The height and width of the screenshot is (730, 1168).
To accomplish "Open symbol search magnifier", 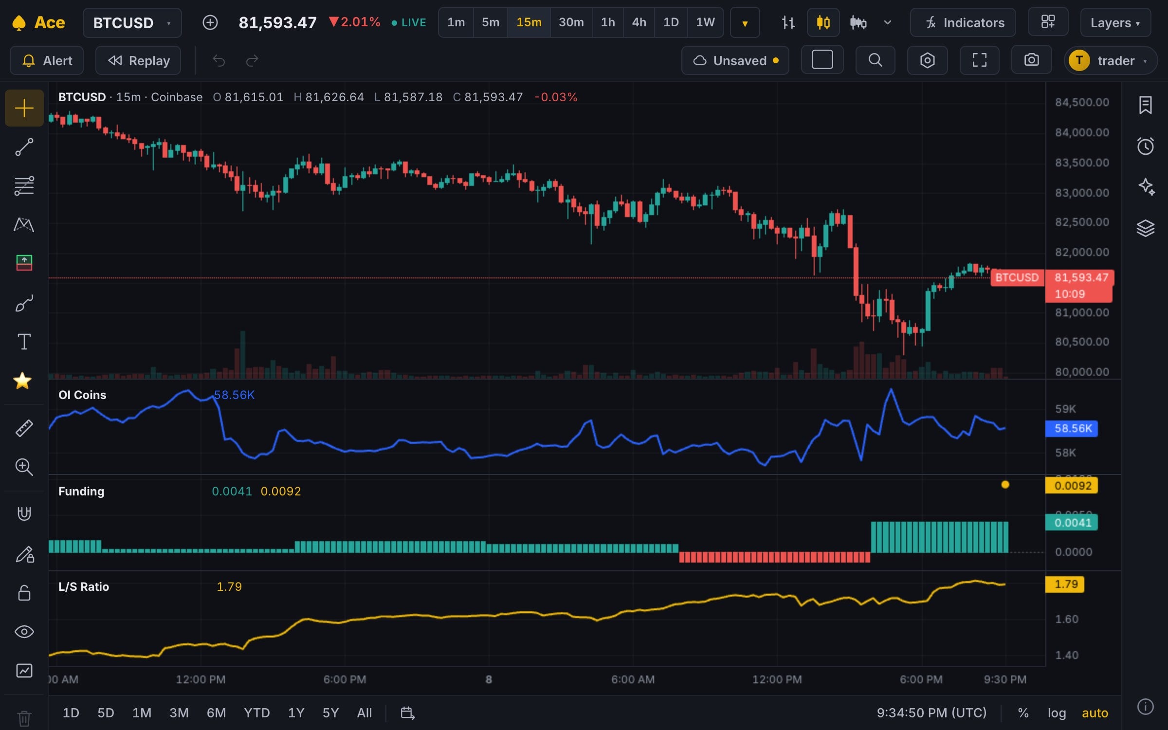I will (x=875, y=60).
